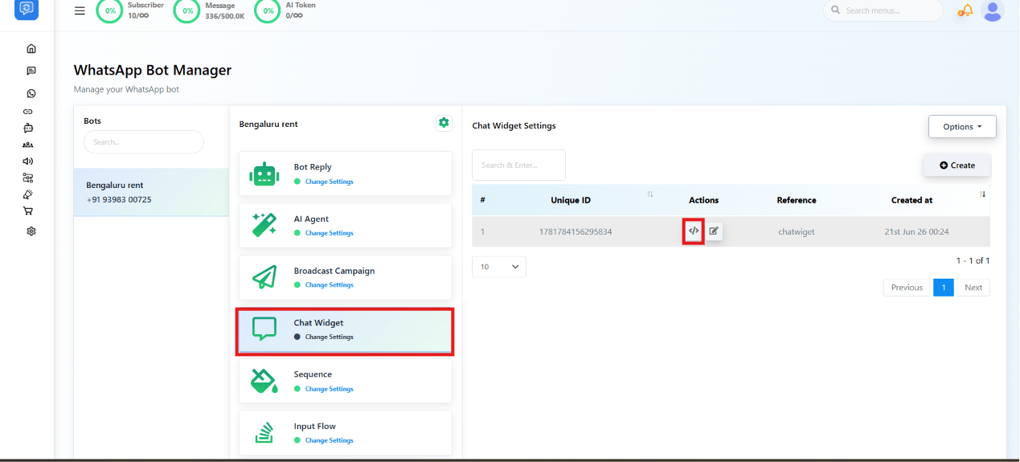Click the AI Agent magic wand icon
Viewport: 1020px width, 462px height.
point(264,225)
